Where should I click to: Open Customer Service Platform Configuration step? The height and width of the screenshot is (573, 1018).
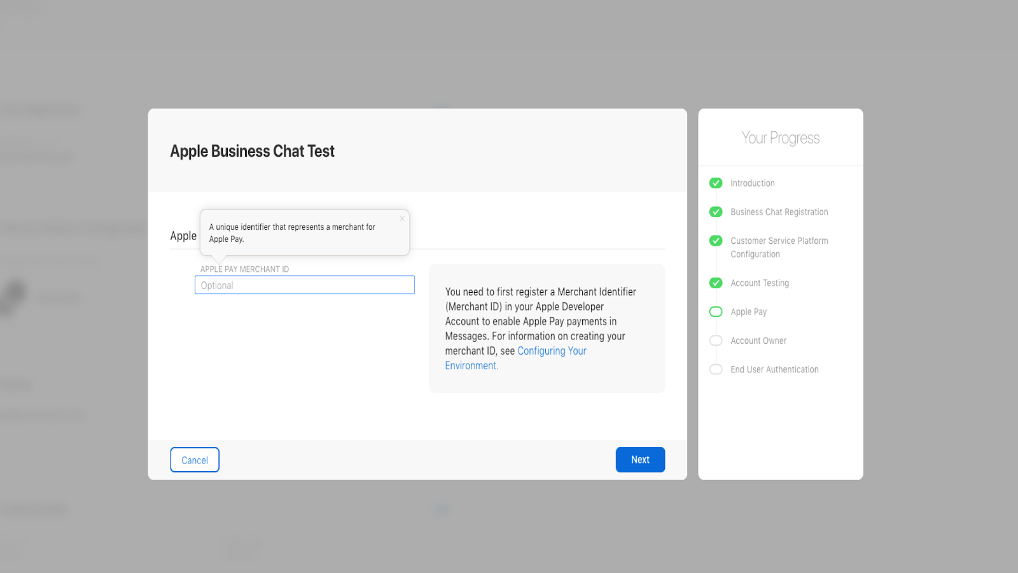[x=779, y=247]
